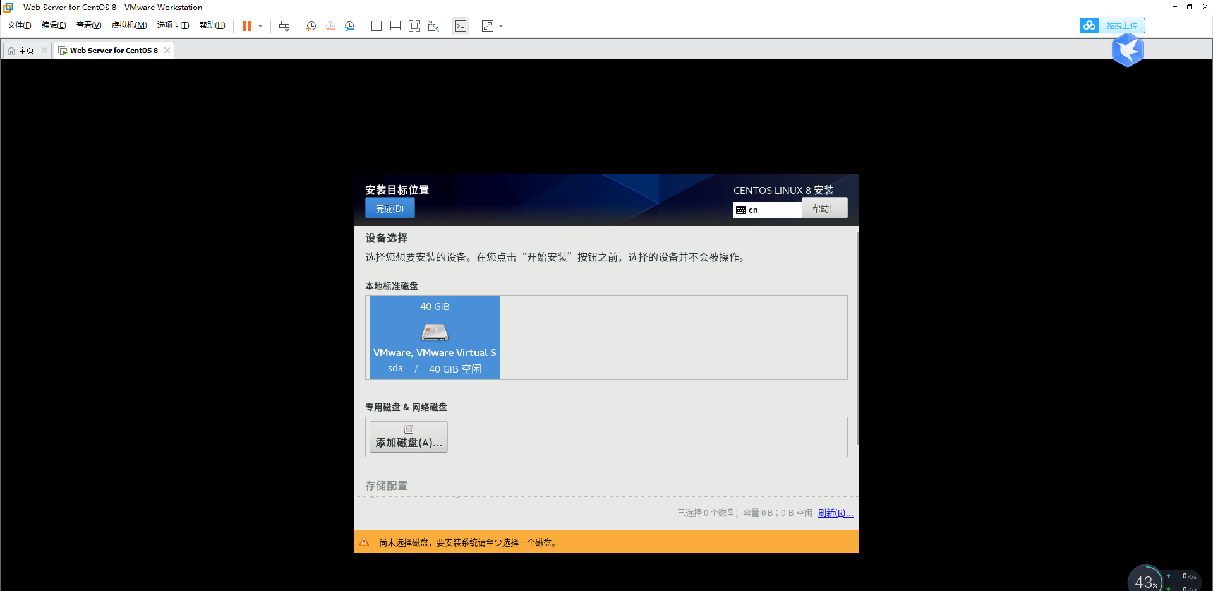Click the VMware Workstation title bar icon
The image size is (1213, 591).
click(x=9, y=7)
